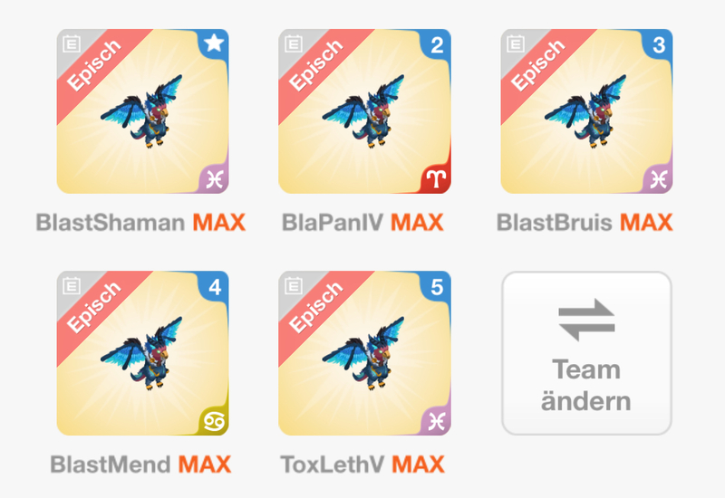Click the swap arrows above Team ändern

tap(586, 320)
